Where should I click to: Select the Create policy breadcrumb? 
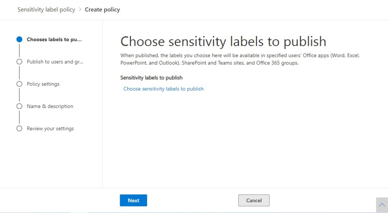[102, 9]
